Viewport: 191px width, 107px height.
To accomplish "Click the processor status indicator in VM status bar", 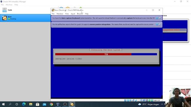I will point(147,100).
